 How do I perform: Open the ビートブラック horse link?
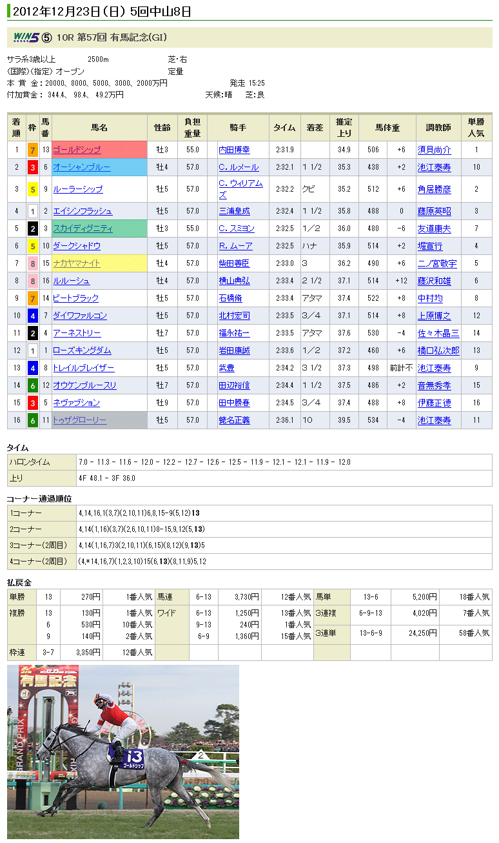pyautogui.click(x=76, y=298)
